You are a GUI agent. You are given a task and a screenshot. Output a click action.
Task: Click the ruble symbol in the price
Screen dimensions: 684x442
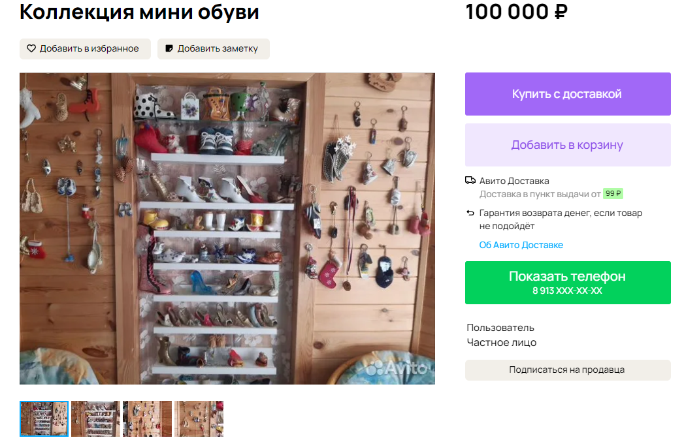click(561, 12)
